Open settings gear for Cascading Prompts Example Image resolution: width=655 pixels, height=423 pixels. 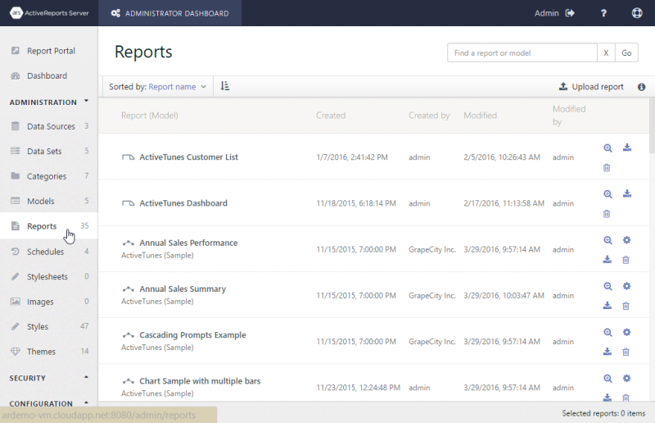626,332
